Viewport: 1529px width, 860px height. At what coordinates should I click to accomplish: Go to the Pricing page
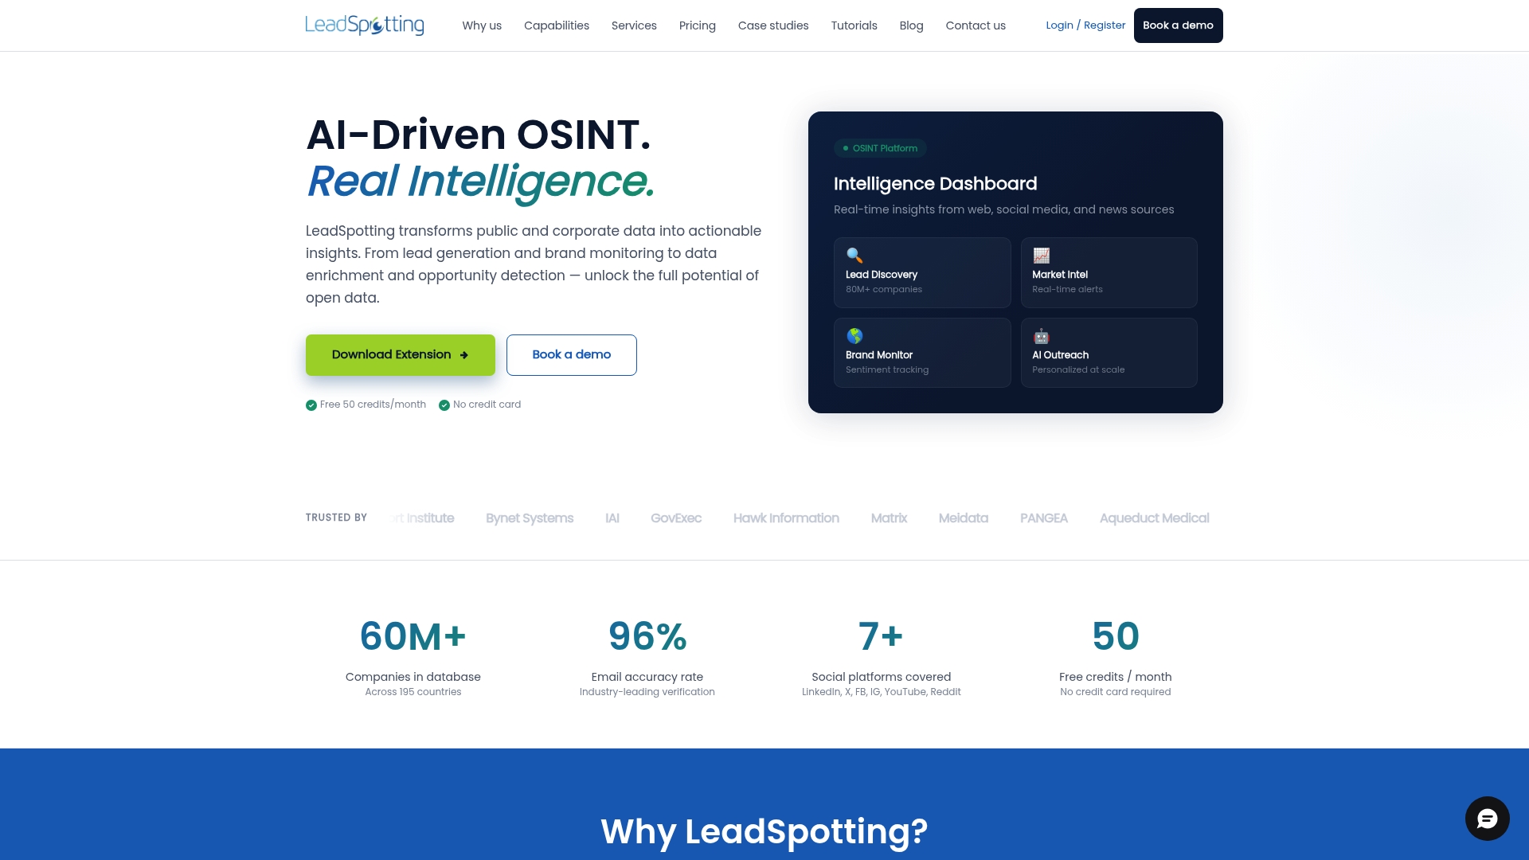click(698, 25)
